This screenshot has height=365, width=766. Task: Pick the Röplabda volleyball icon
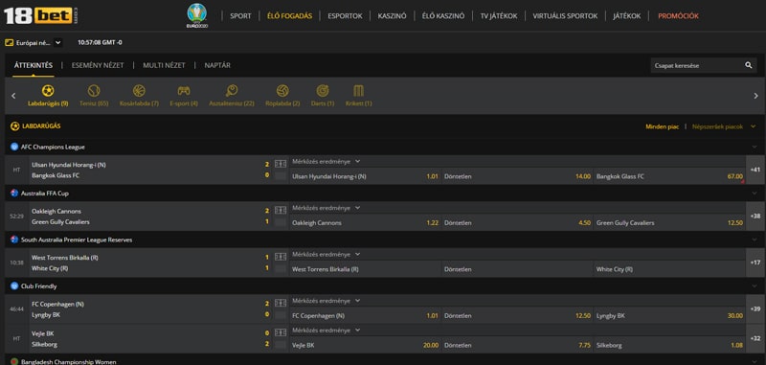click(282, 91)
